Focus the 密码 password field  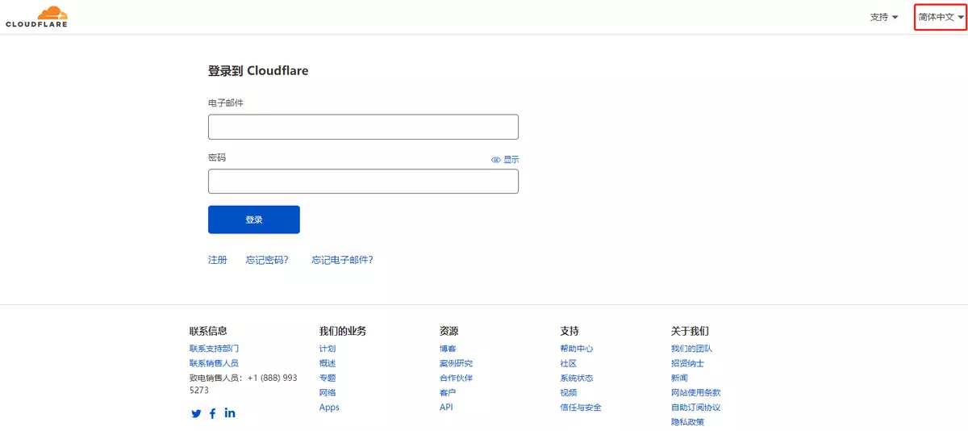[363, 182]
